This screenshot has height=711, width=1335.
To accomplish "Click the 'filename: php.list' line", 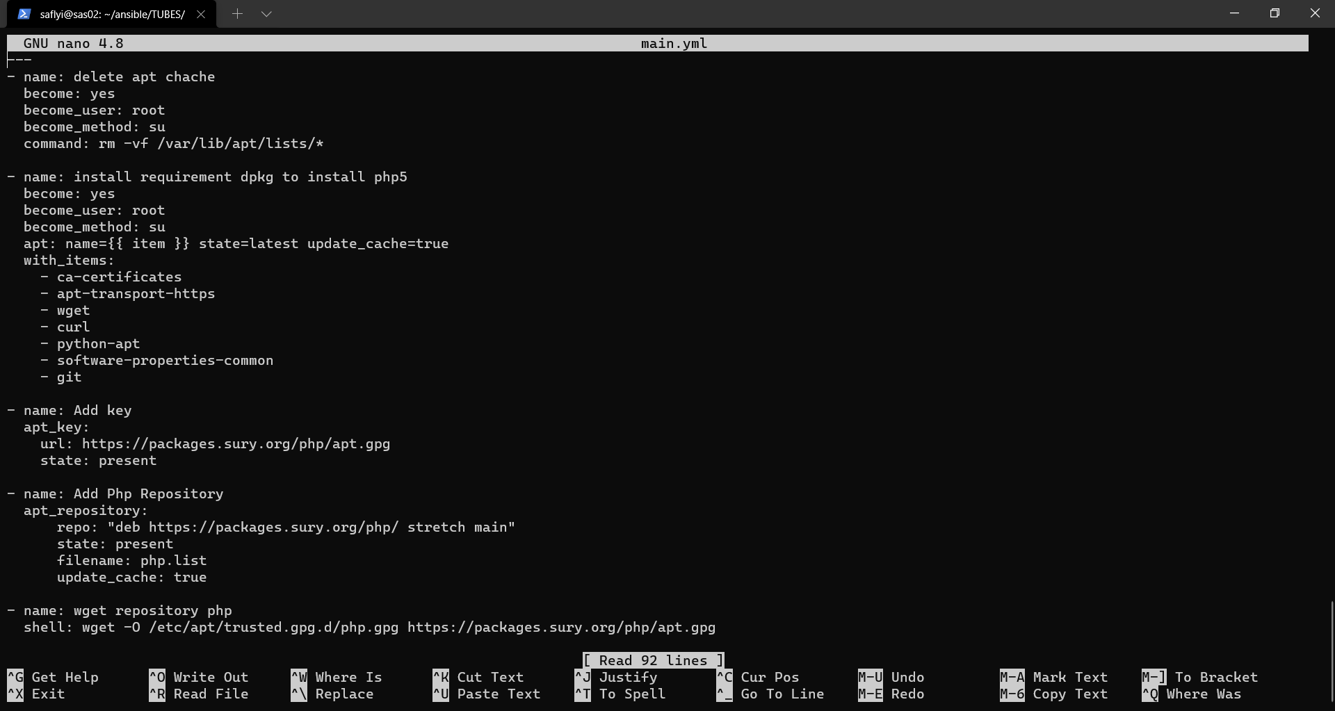I will pos(132,560).
